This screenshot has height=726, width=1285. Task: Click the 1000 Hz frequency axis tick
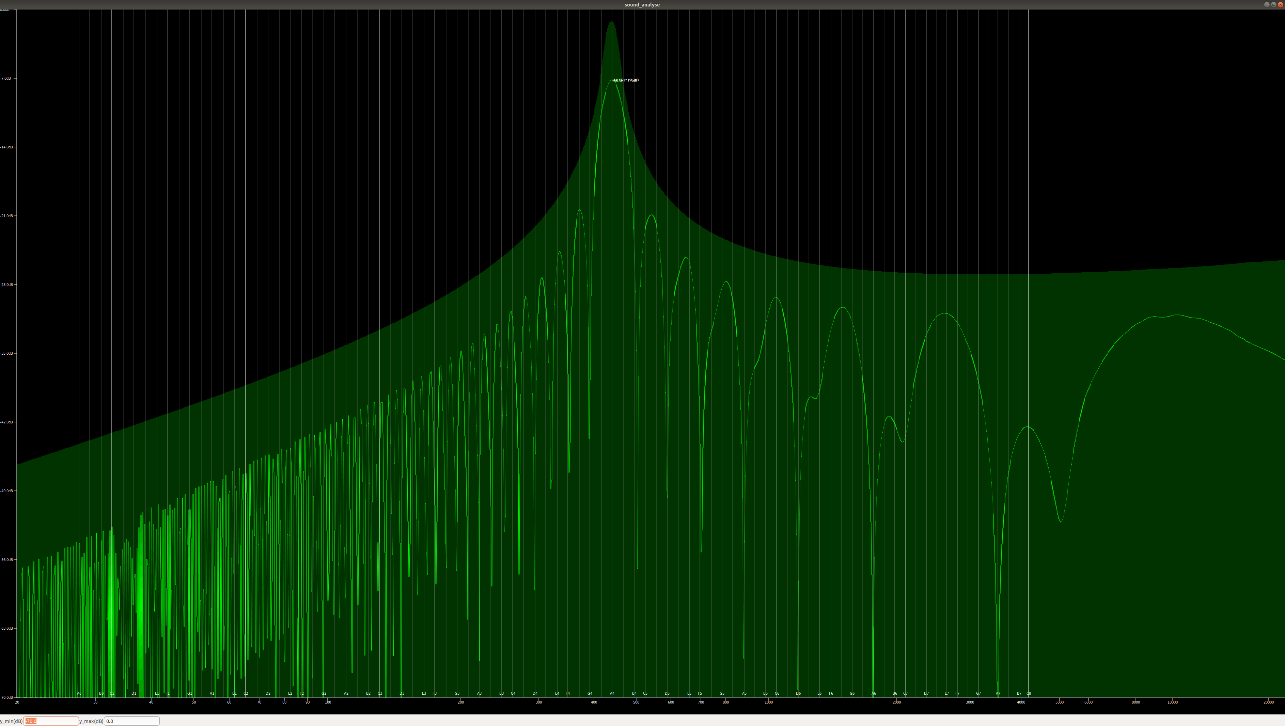tap(769, 703)
